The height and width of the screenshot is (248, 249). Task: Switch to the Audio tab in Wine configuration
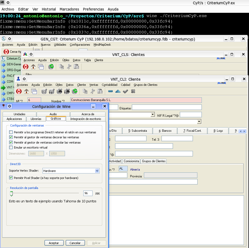coord(53,114)
